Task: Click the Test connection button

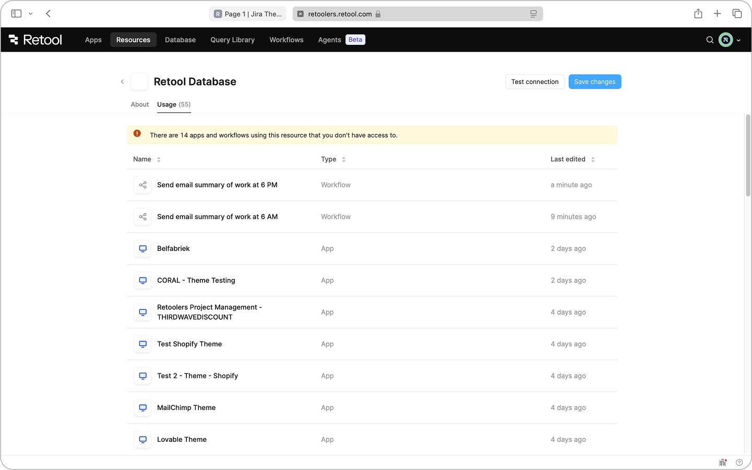Action: point(535,82)
